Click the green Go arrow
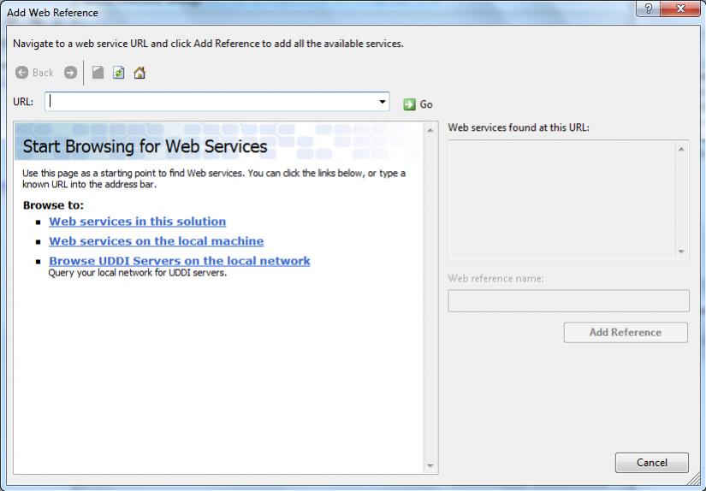Image resolution: width=706 pixels, height=491 pixels. point(410,104)
